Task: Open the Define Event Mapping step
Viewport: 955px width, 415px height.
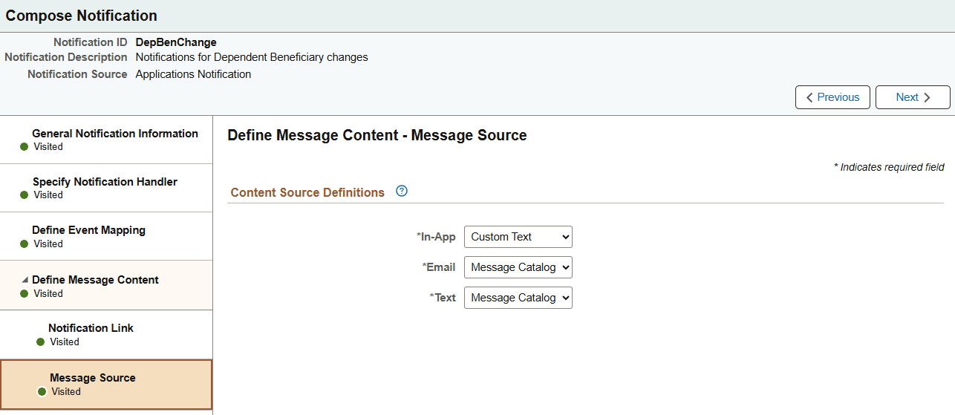Action: (x=88, y=230)
